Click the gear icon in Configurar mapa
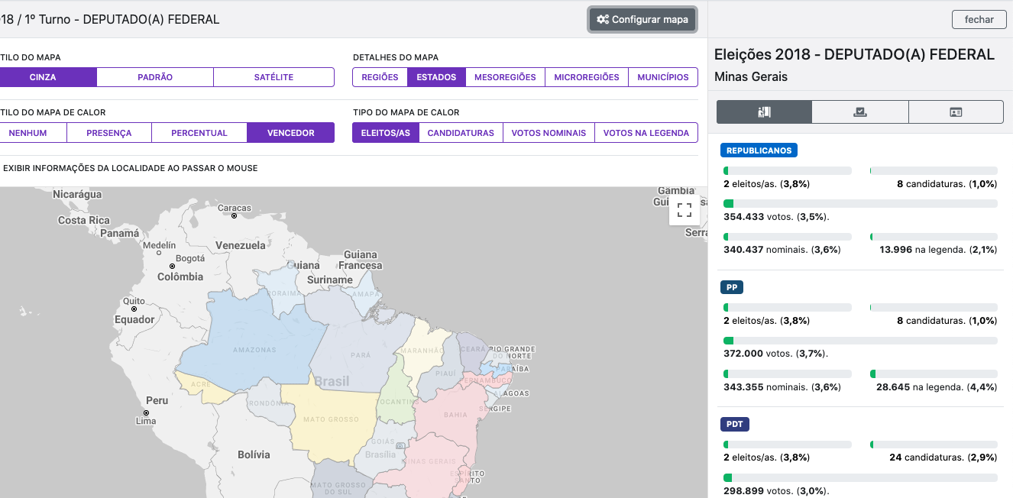The image size is (1013, 498). pos(603,20)
